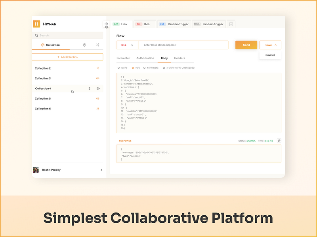
Task: Click Collection 2 count badge 12
Action: pos(98,68)
